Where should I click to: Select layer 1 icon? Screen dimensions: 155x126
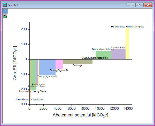coord(5,11)
